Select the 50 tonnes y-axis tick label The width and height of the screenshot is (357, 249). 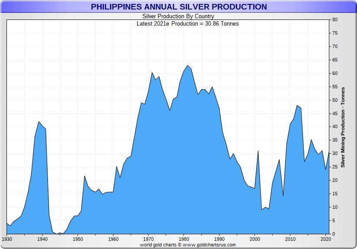[x=335, y=100]
